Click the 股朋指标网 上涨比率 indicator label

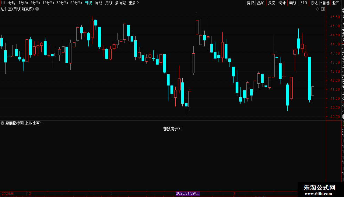pyautogui.click(x=24, y=123)
